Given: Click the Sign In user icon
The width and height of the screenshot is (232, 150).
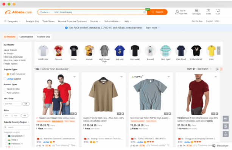Looking at the screenshot, I should click(x=177, y=12).
